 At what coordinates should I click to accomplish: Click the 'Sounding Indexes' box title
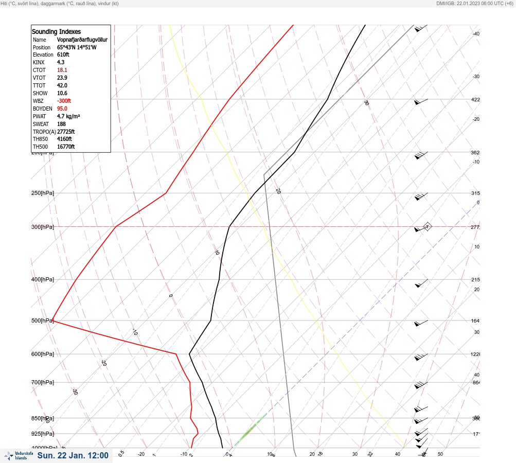click(56, 31)
